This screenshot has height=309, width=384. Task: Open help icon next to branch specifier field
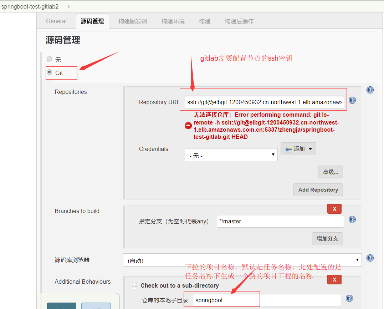[x=352, y=219]
